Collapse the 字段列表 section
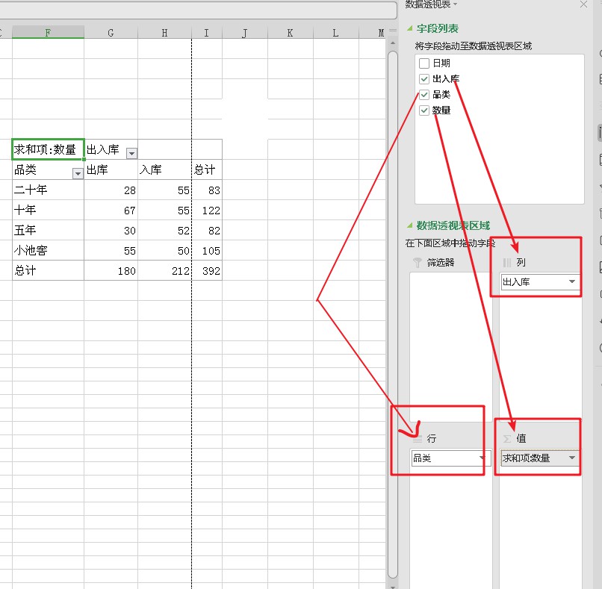This screenshot has width=602, height=589. click(x=409, y=28)
